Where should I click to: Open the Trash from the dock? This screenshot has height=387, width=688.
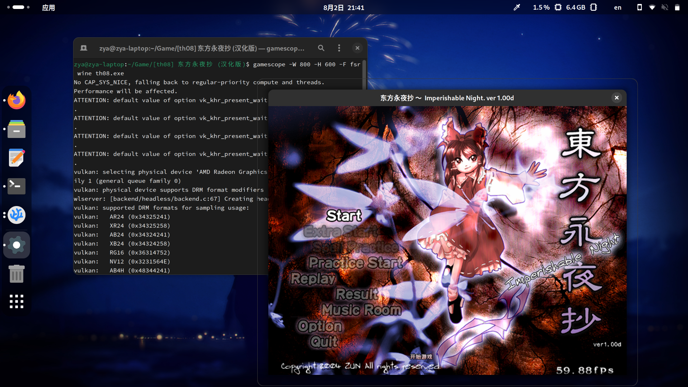16,274
